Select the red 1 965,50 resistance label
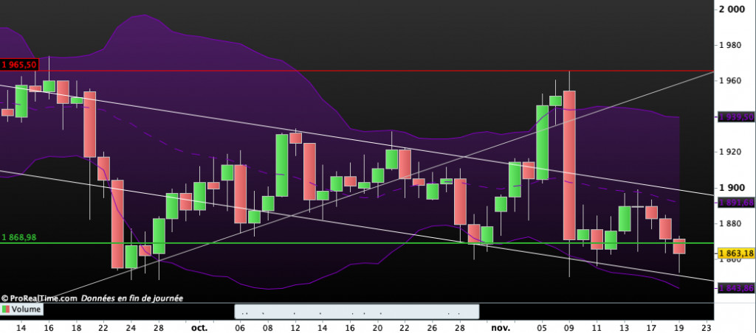756x333 pixels. [20, 65]
